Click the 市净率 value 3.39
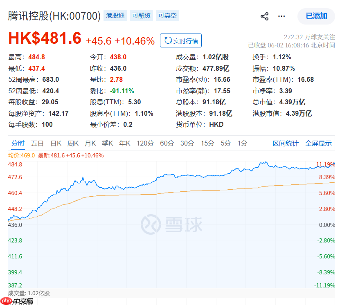340x305 pixels. [x=286, y=91]
